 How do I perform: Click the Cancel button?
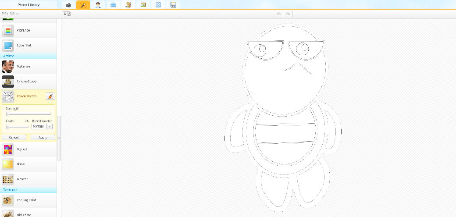[x=14, y=137]
